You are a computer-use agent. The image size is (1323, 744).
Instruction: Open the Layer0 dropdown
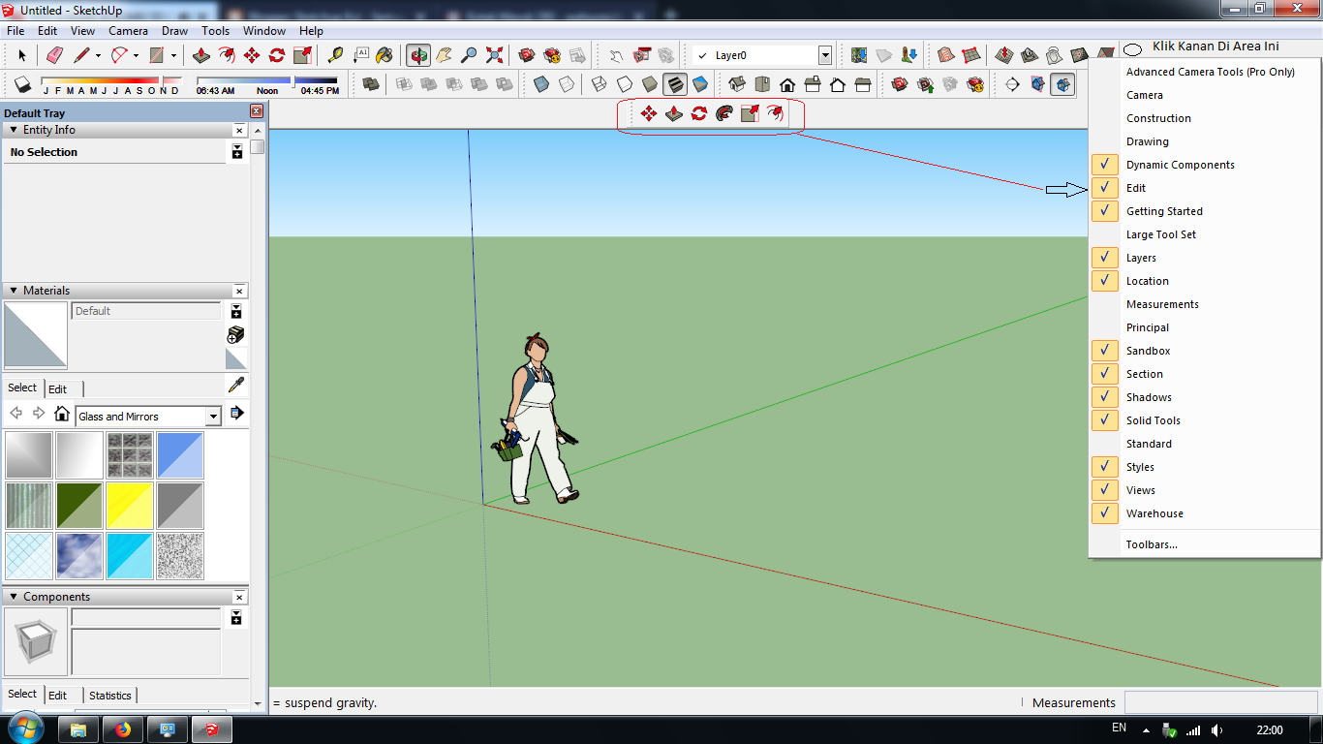[x=824, y=55]
